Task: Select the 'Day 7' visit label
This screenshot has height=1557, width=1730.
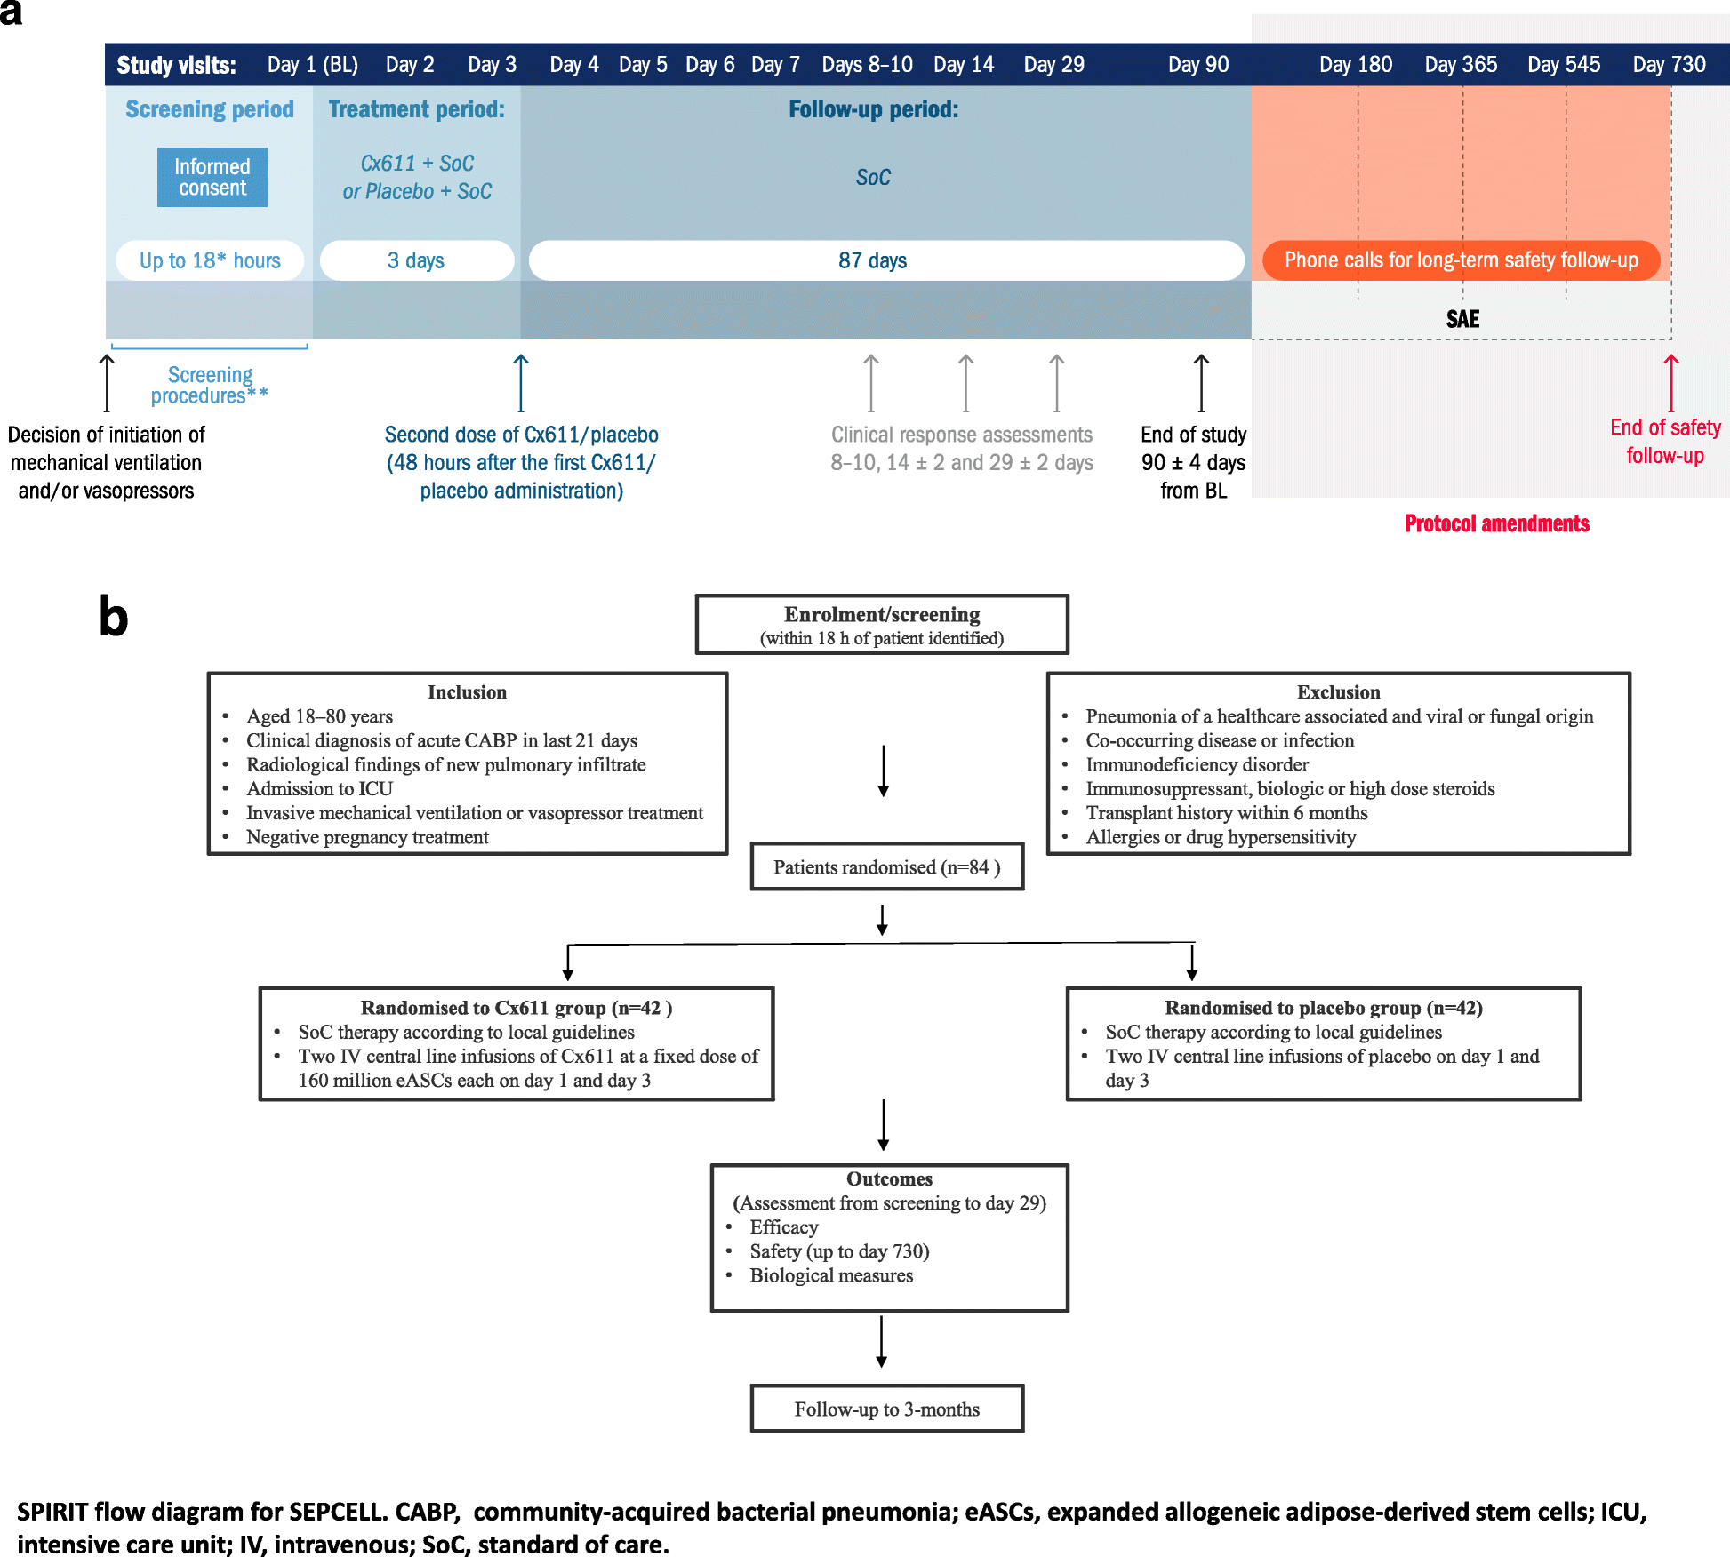Action: click(x=775, y=65)
